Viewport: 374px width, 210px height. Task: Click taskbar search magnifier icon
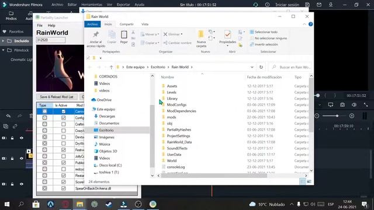point(21,204)
